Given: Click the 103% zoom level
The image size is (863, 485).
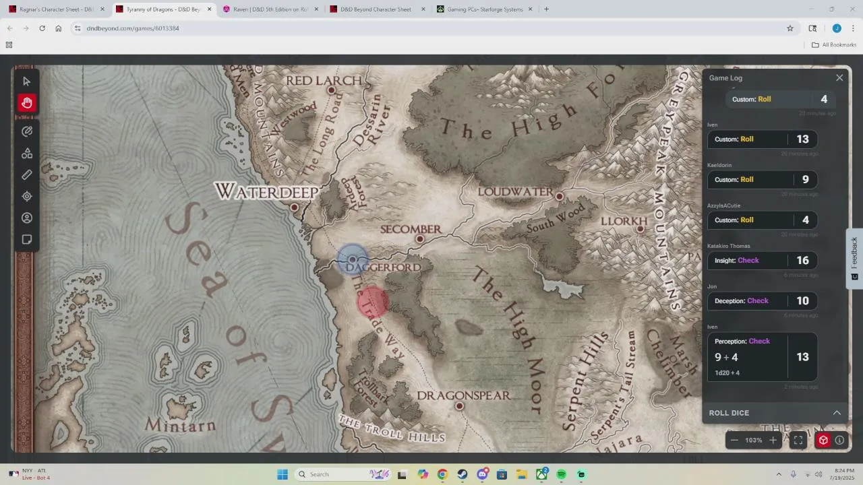Looking at the screenshot, I should tap(753, 440).
